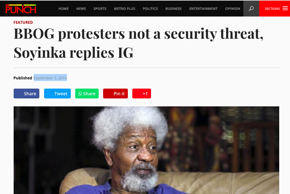Click the hamburger menu icon beside Sections
This screenshot has width=290, height=194.
pos(285,9)
